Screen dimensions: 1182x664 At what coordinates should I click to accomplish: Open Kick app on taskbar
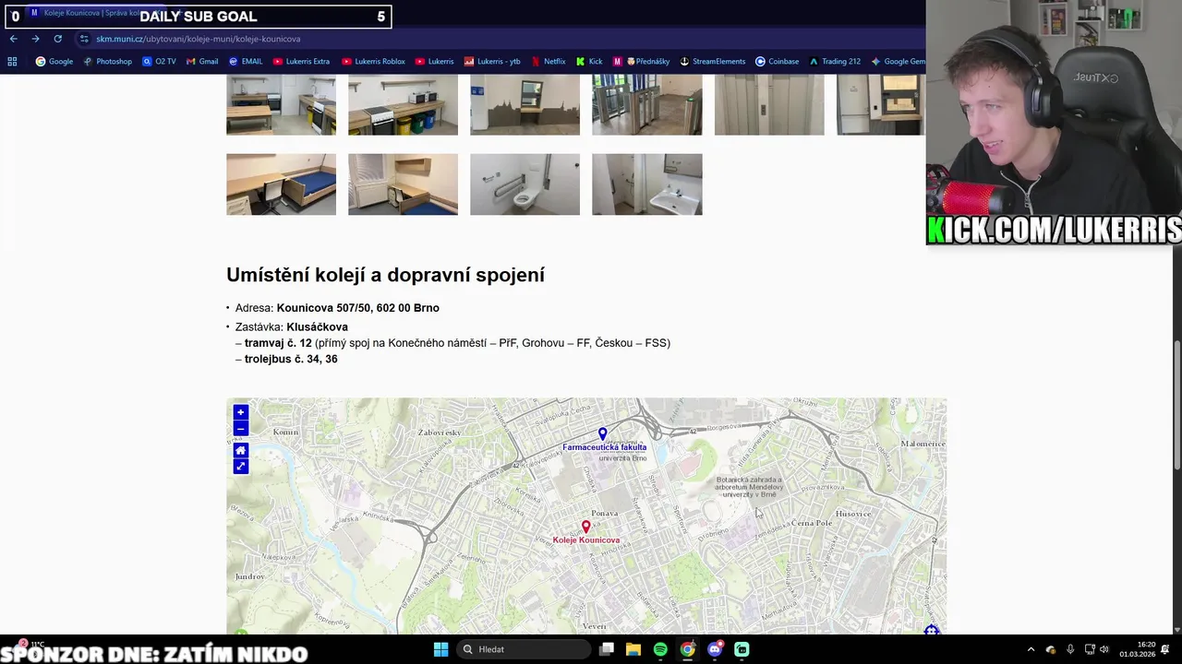coord(742,649)
